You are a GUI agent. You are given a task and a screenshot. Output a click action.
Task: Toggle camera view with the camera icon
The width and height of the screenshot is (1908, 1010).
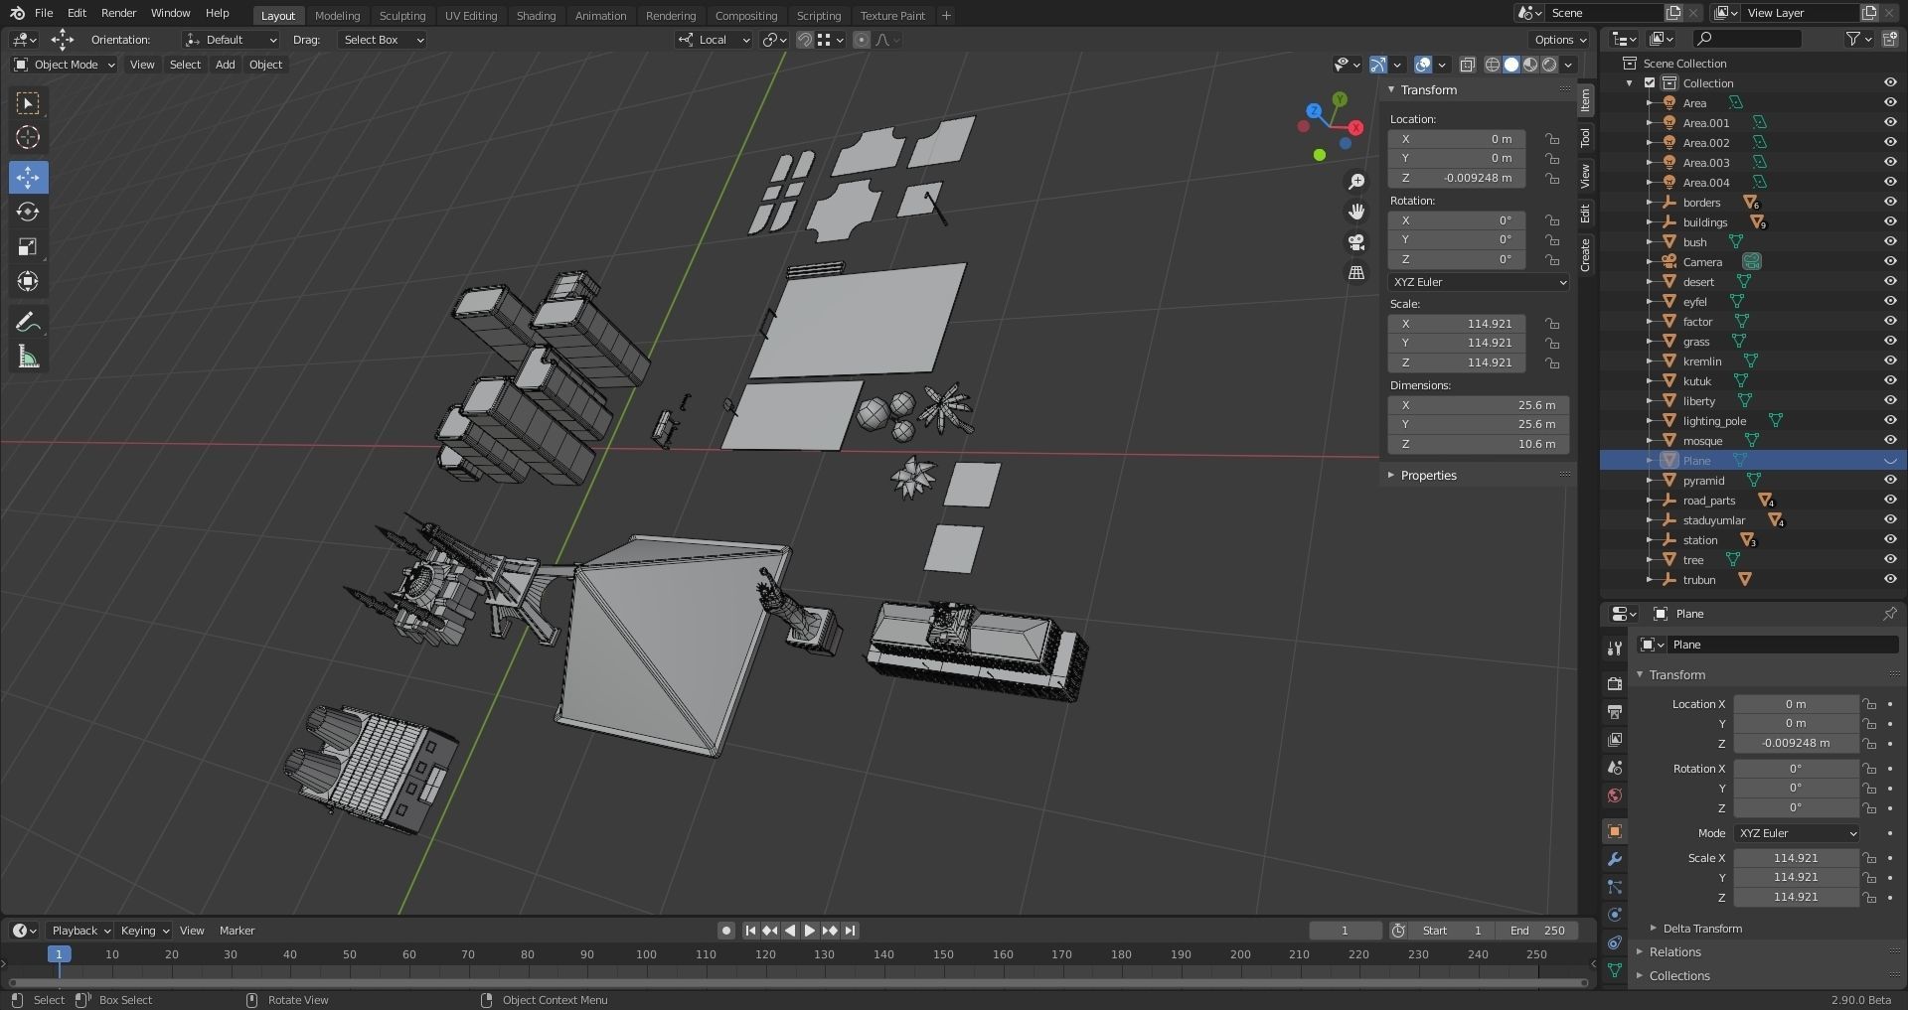1356,242
